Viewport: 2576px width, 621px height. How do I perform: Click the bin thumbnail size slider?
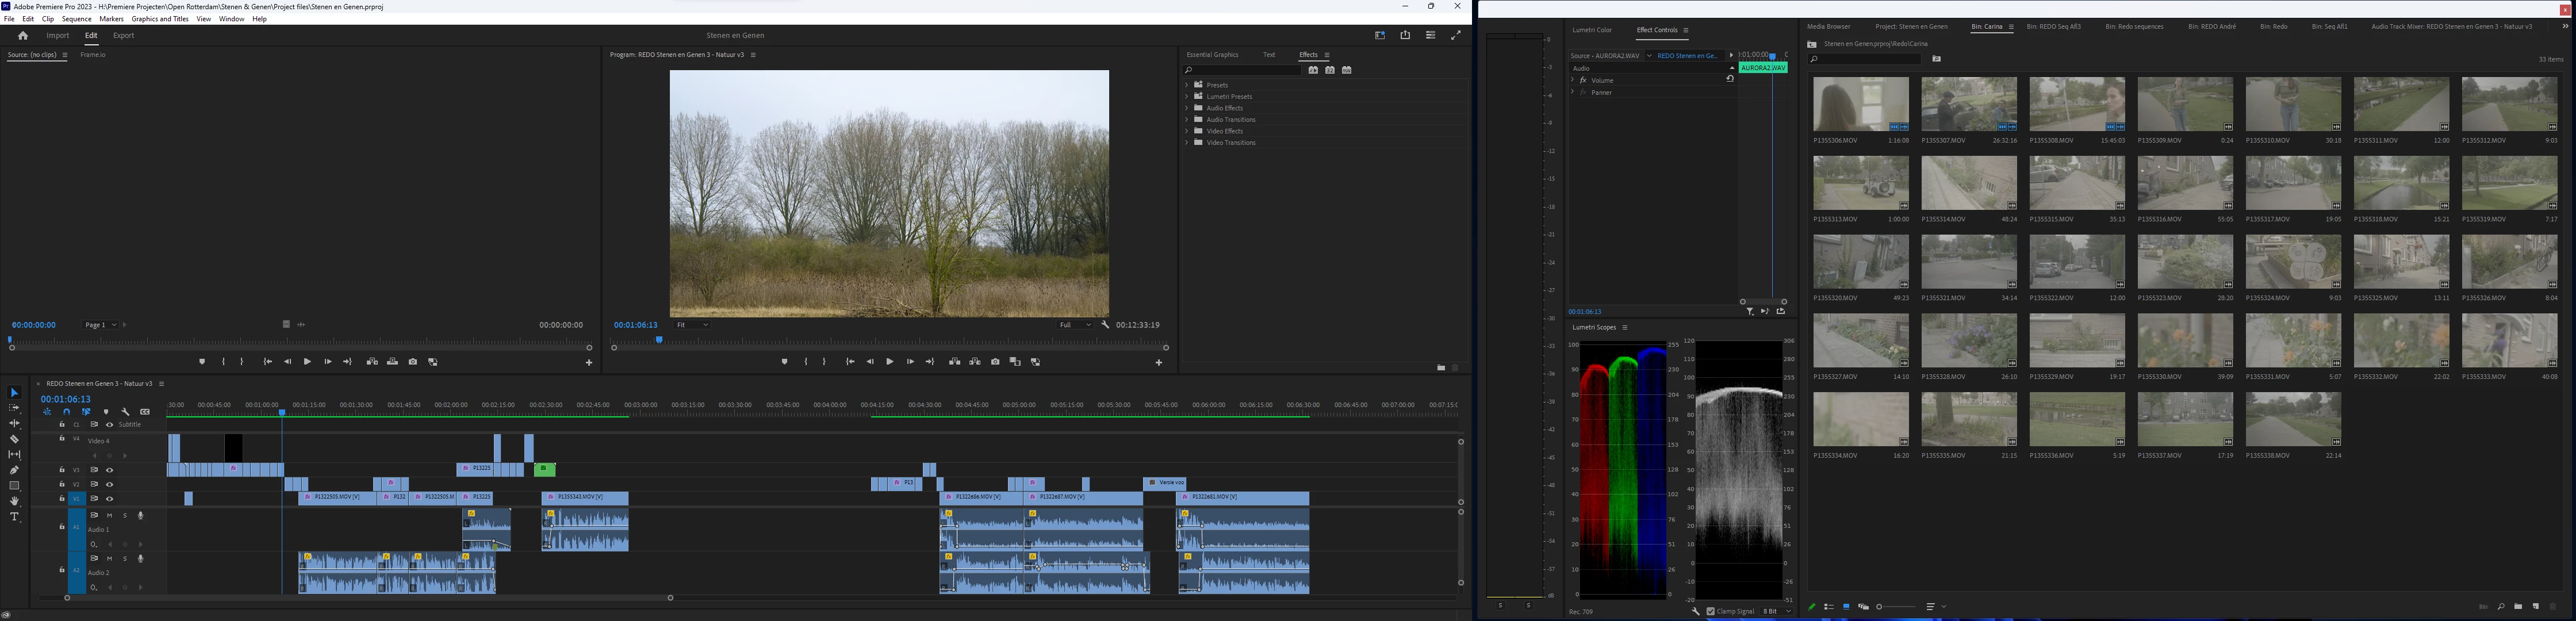pyautogui.click(x=1898, y=607)
